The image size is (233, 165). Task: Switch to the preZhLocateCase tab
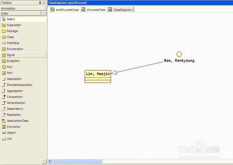(64, 10)
